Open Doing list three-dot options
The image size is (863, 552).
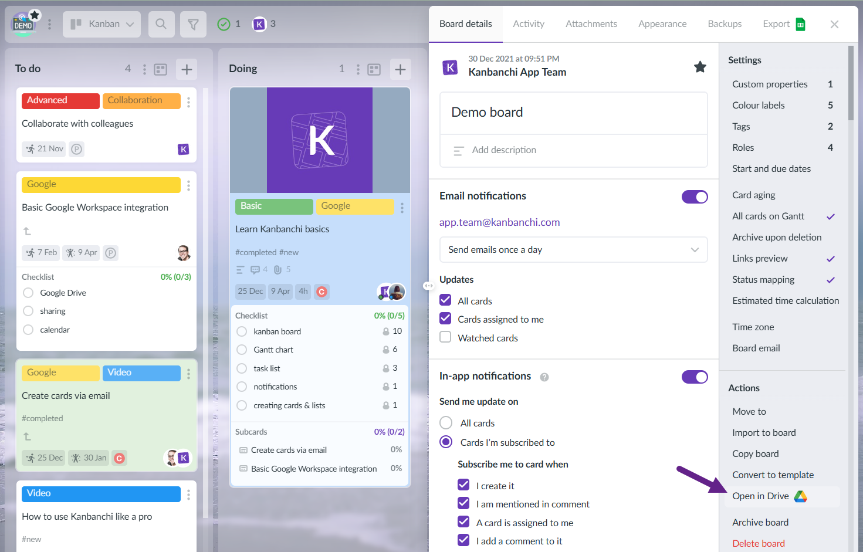[358, 69]
